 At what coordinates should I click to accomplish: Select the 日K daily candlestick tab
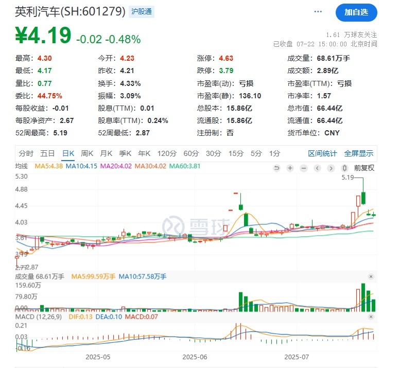click(x=68, y=153)
